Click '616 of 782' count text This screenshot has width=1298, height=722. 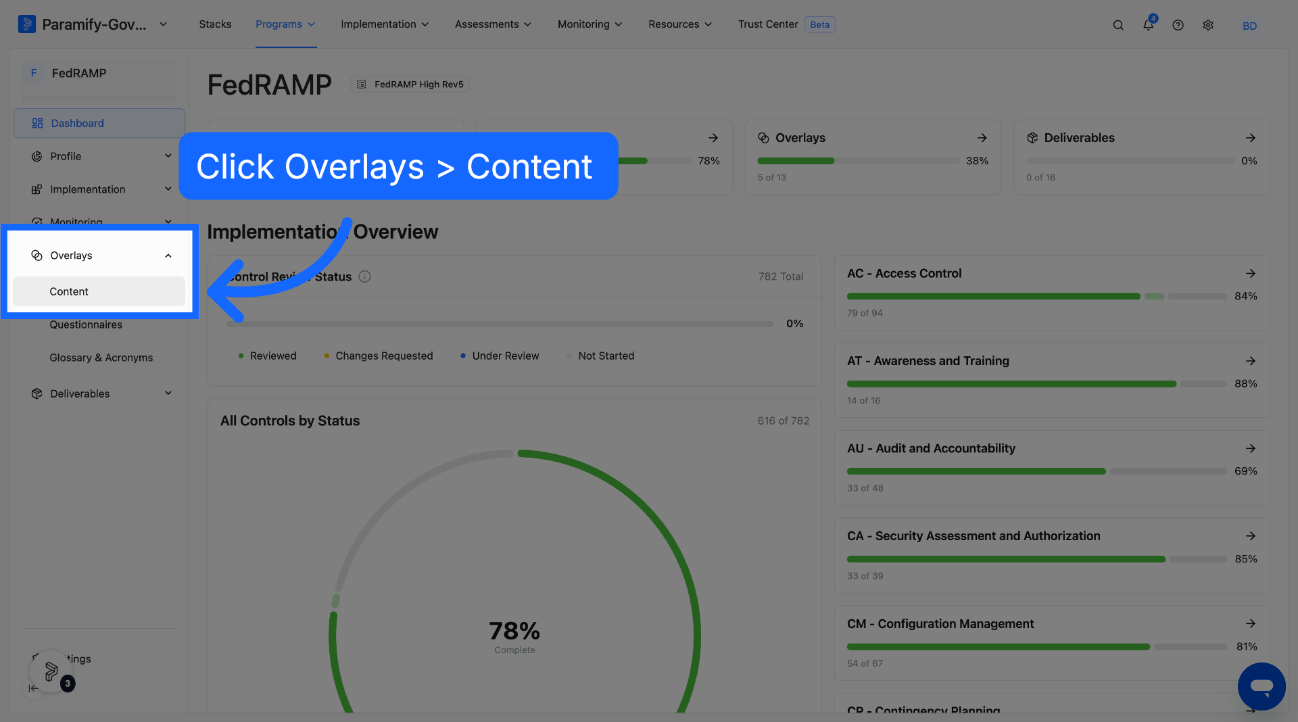[x=783, y=420]
